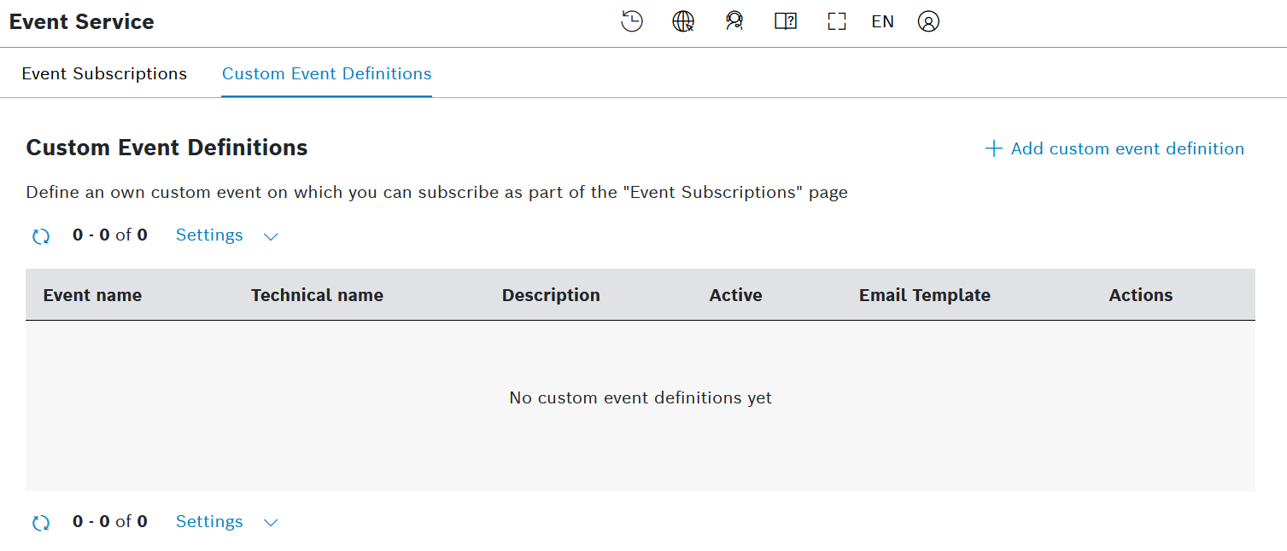Click the Active column header
This screenshot has height=551, width=1287.
pyautogui.click(x=735, y=295)
